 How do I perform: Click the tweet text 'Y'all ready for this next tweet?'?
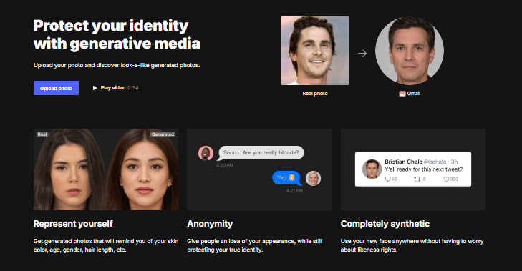[x=424, y=169]
